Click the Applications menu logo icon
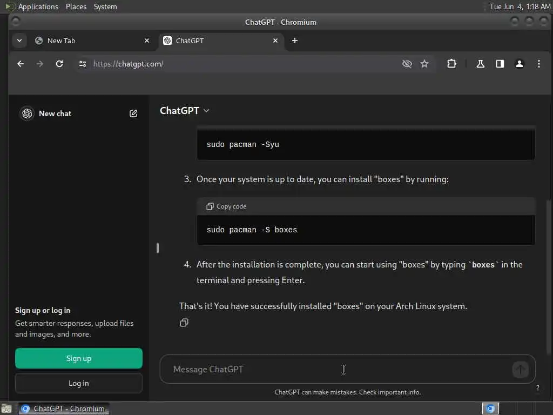Image resolution: width=553 pixels, height=415 pixels. pos(10,6)
